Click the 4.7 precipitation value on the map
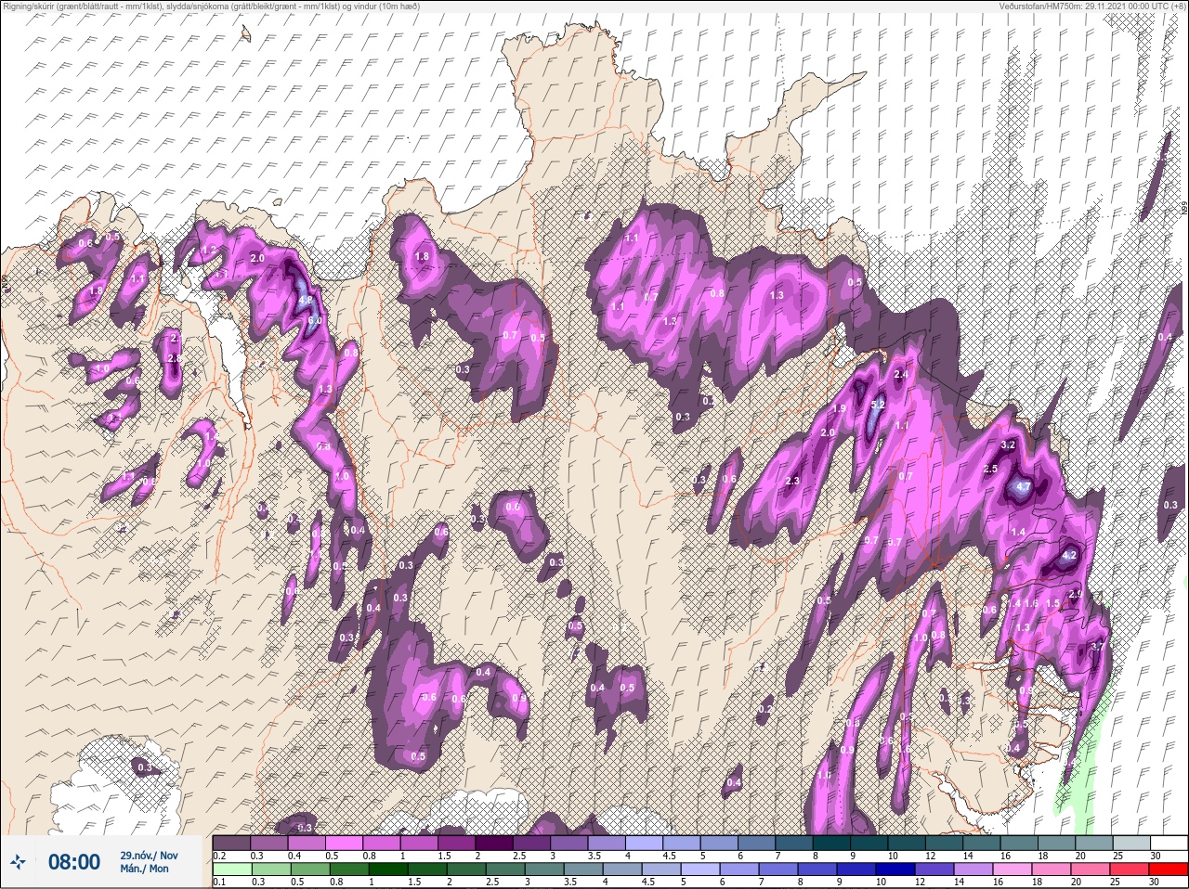 click(x=1024, y=486)
